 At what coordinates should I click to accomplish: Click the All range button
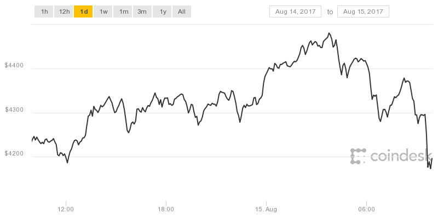pyautogui.click(x=182, y=11)
